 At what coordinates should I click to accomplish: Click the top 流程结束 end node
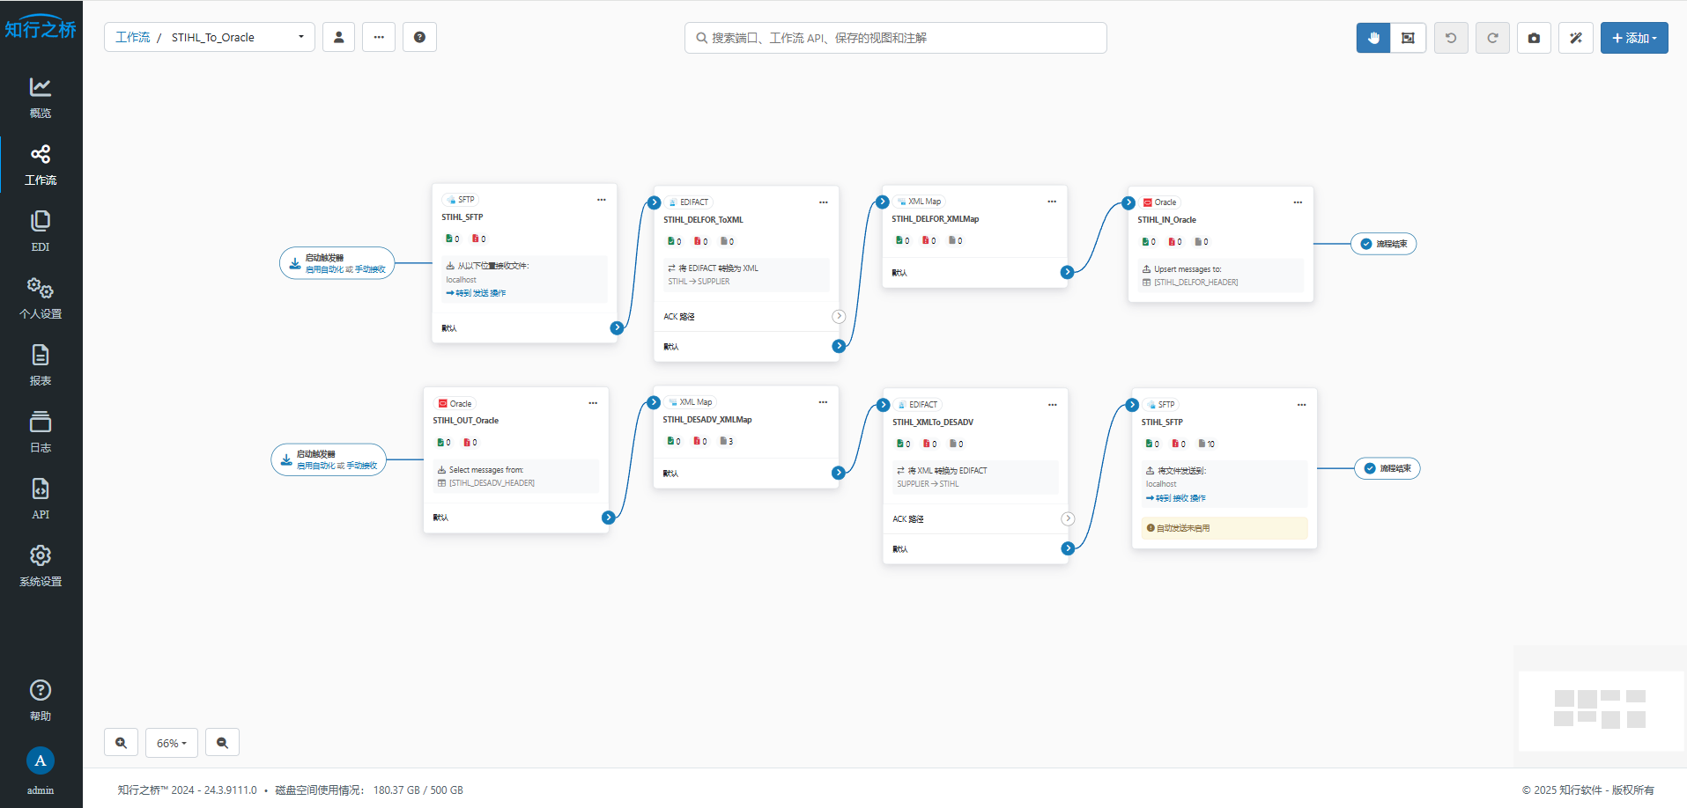click(x=1384, y=244)
